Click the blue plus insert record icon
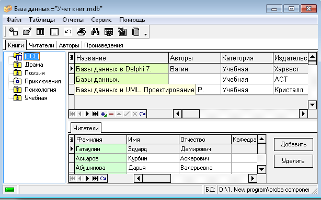The height and width of the screenshot is (200, 321). (104, 114)
